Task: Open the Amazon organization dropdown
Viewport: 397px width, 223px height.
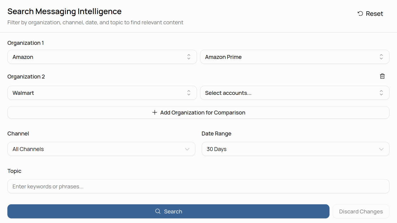Action: coord(102,57)
